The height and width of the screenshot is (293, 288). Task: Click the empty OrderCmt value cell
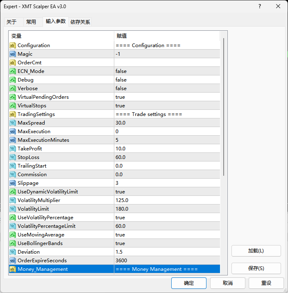(167, 63)
